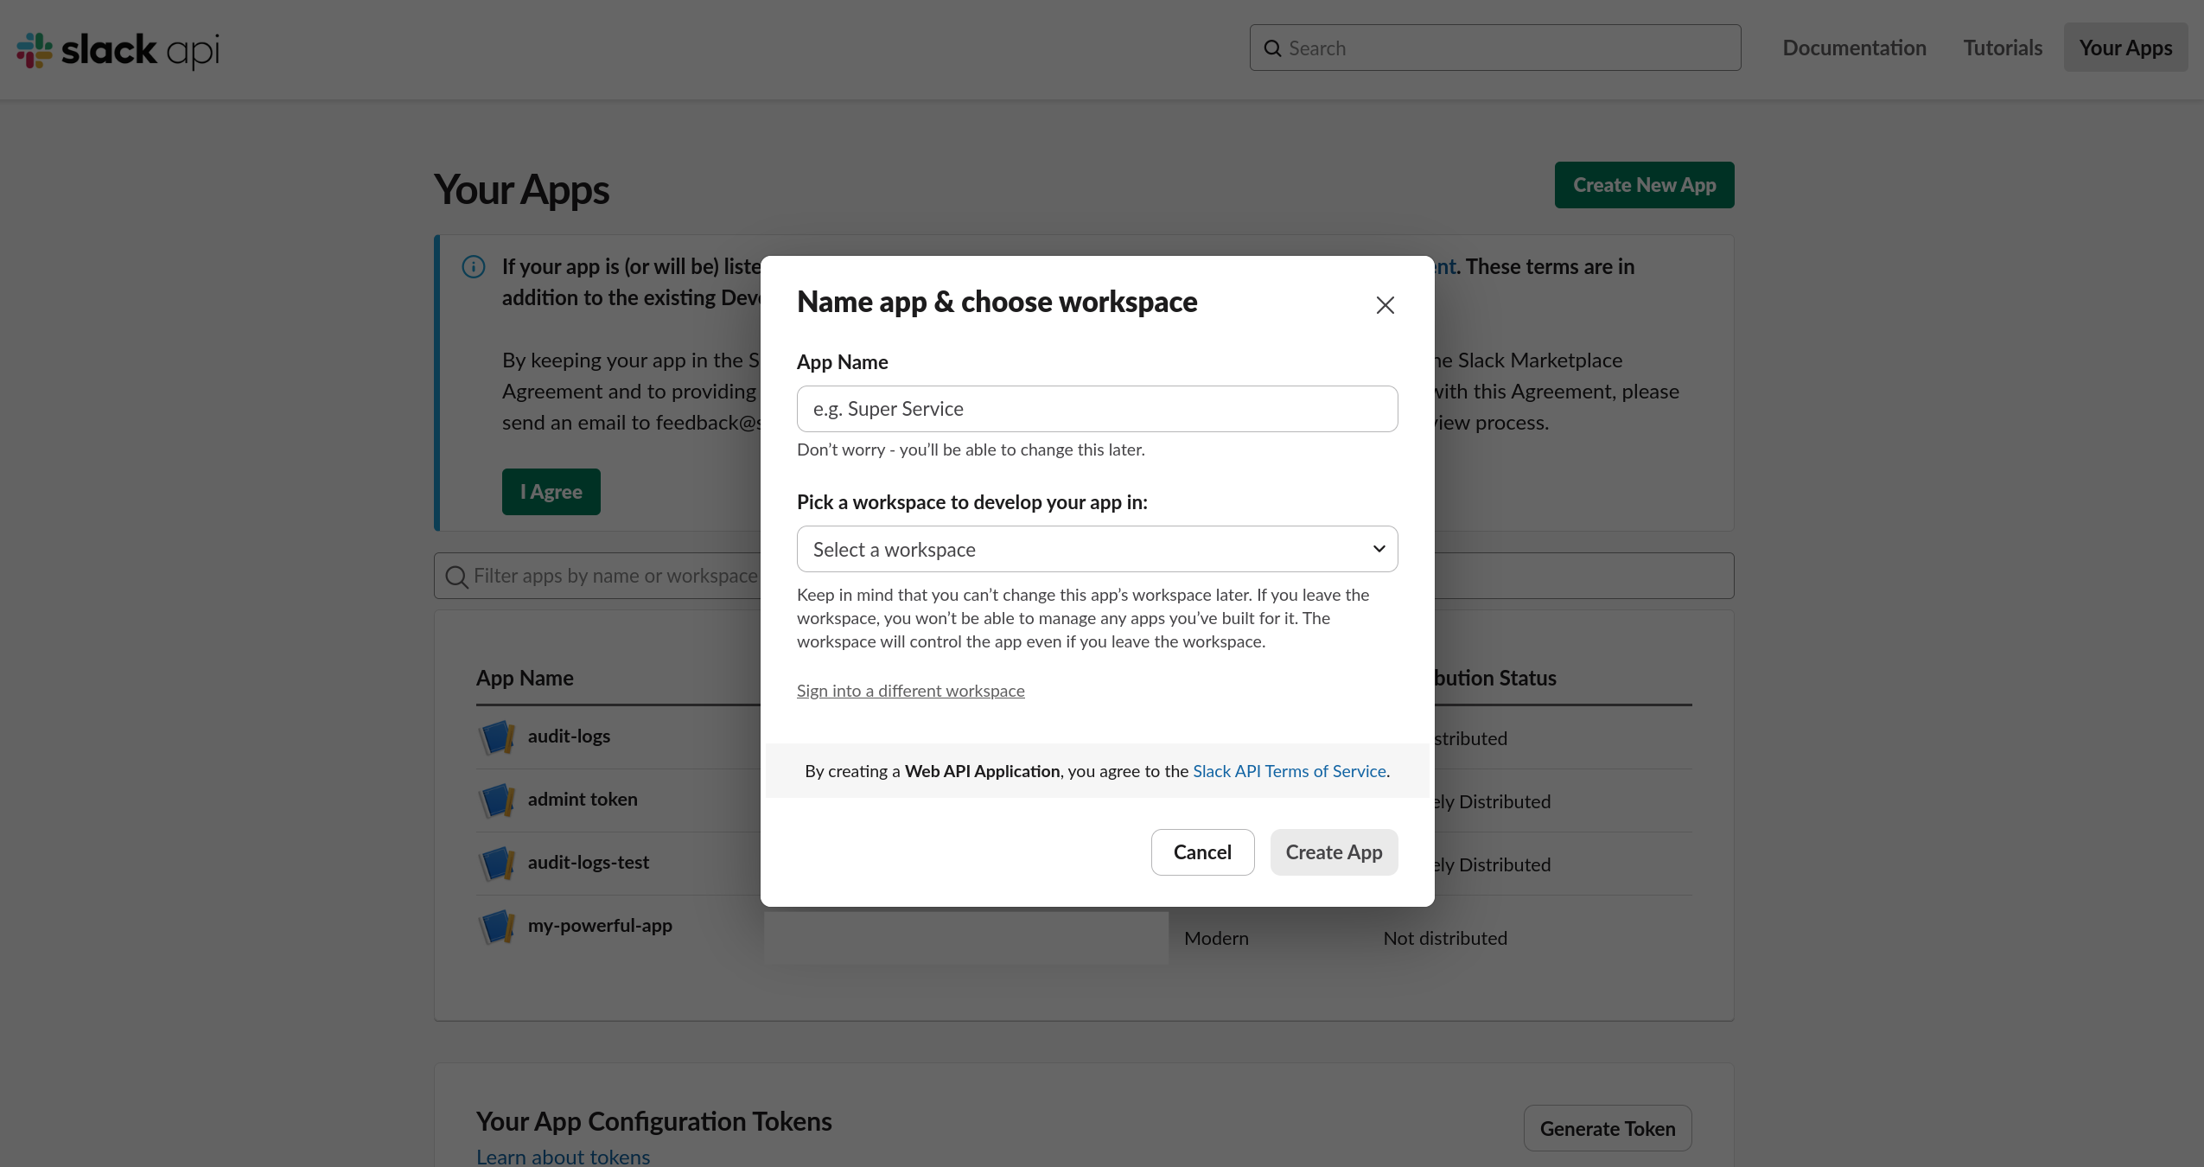Image resolution: width=2204 pixels, height=1167 pixels.
Task: Open the Tutorials menu item
Action: click(x=2003, y=48)
